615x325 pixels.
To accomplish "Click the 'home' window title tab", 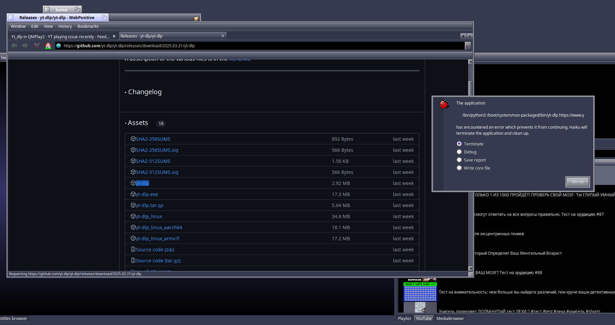I will click(x=61, y=10).
